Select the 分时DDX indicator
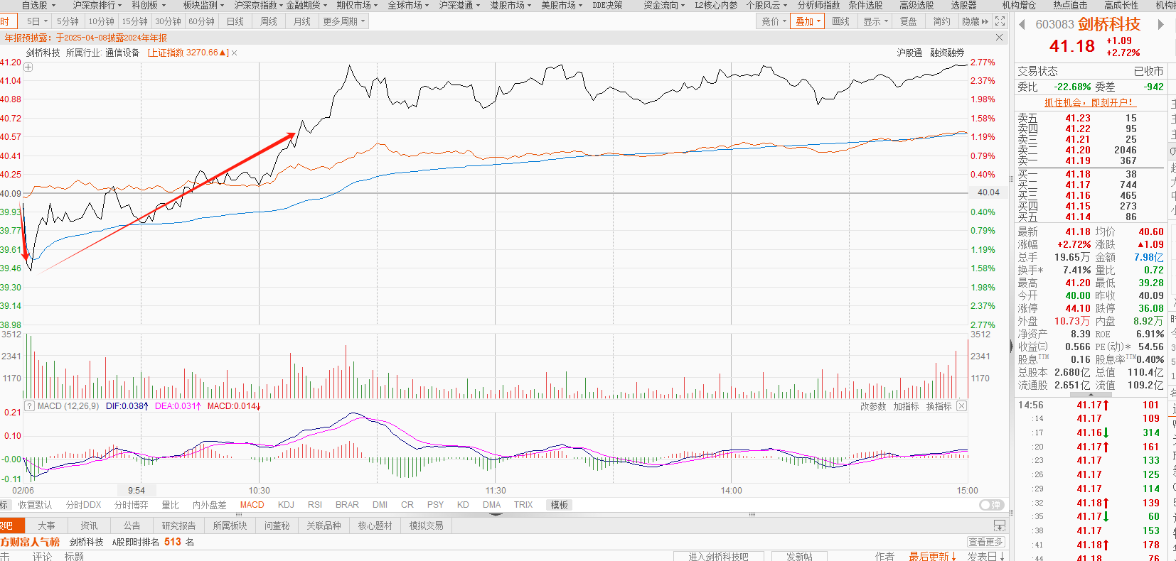This screenshot has height=561, width=1176. point(84,505)
